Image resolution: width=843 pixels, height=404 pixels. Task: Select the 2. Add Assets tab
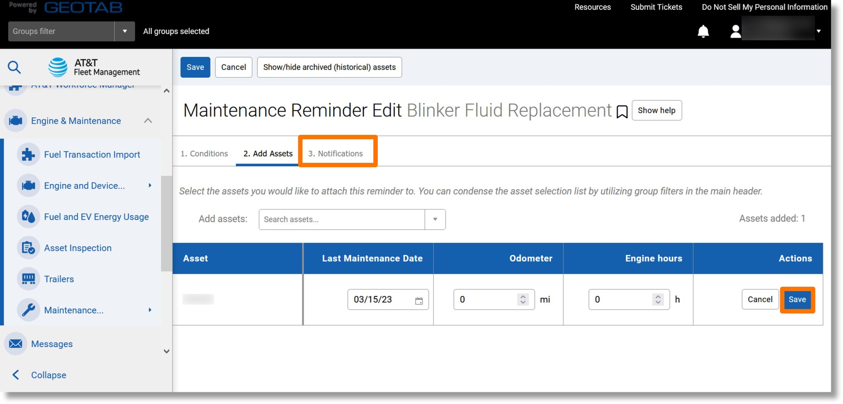pos(268,154)
